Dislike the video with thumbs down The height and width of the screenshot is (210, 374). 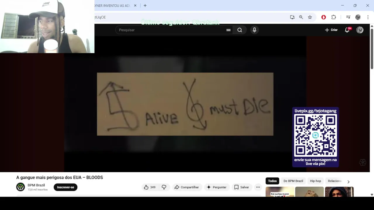coord(164,187)
